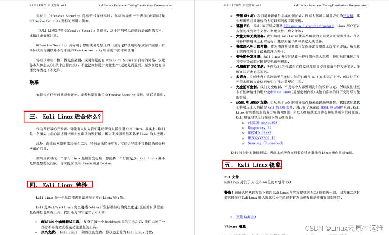The width and height of the screenshot is (389, 235).
Task: Open the Filesystem Hierarchy Standard link
Action: [308, 26]
